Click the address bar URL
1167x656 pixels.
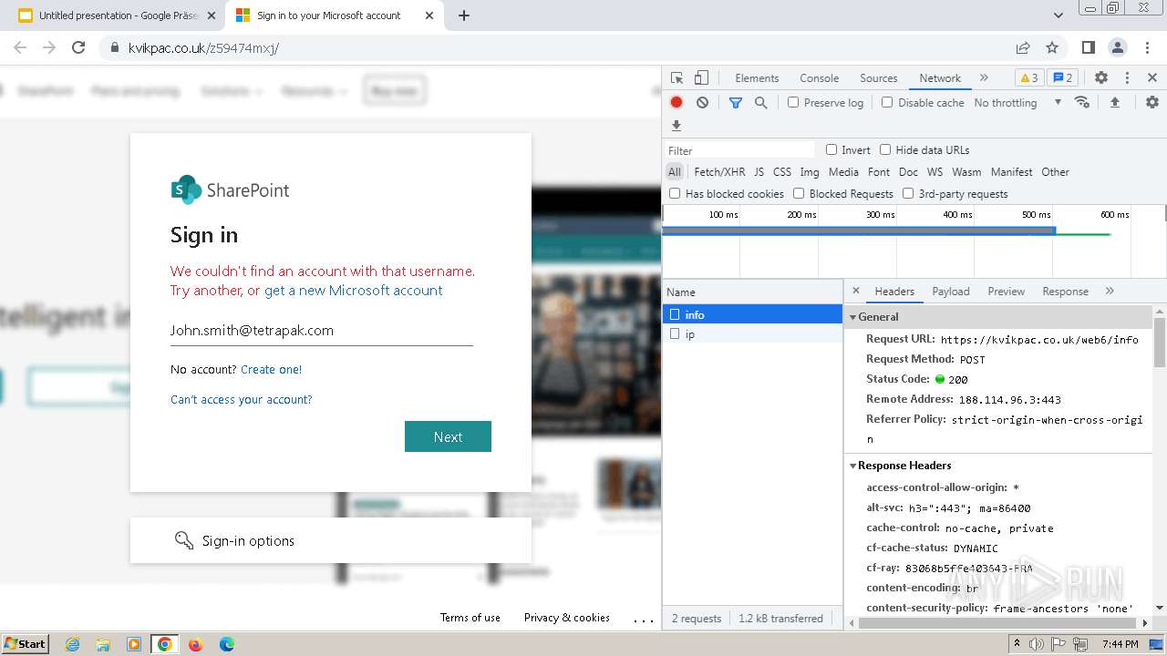click(x=203, y=47)
